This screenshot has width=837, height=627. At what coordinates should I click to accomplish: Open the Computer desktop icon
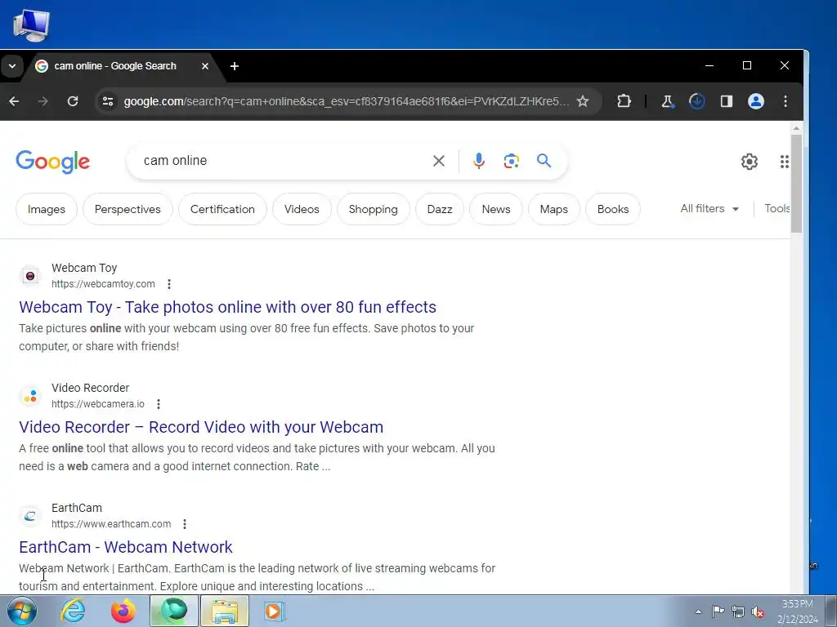coord(32,25)
